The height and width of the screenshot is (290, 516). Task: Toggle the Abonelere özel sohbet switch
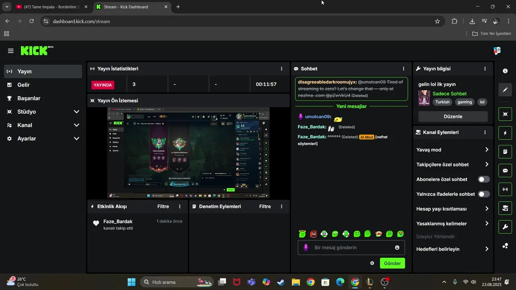pos(484,179)
